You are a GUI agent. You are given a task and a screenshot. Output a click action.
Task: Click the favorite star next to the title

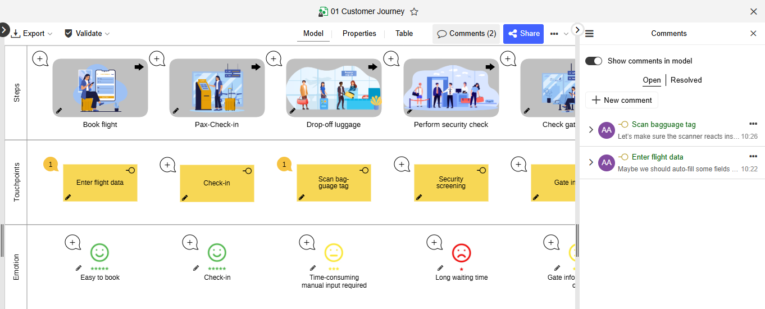coord(414,12)
